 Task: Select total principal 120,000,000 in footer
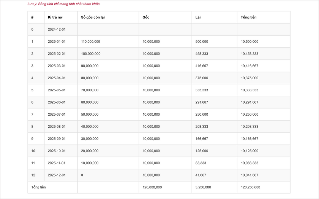click(x=152, y=187)
